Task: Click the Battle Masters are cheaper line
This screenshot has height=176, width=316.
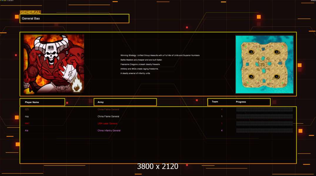Action: coord(141,60)
